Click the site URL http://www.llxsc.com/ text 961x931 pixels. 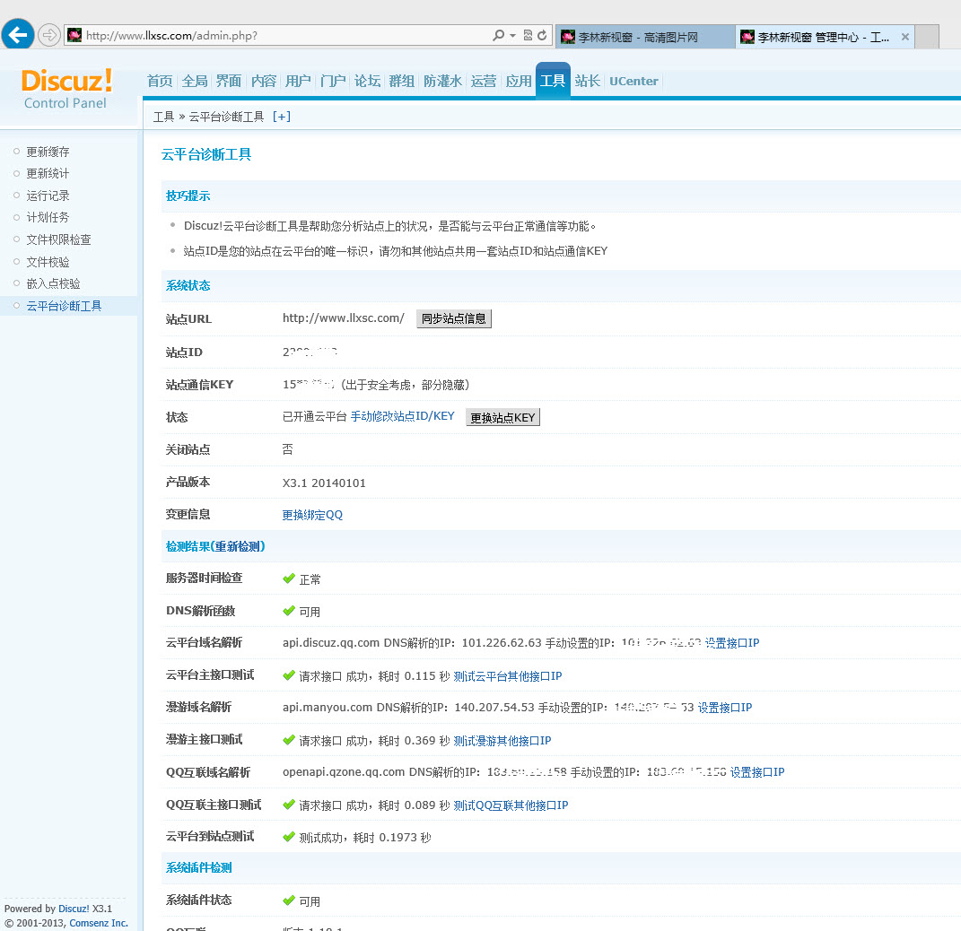click(x=343, y=318)
